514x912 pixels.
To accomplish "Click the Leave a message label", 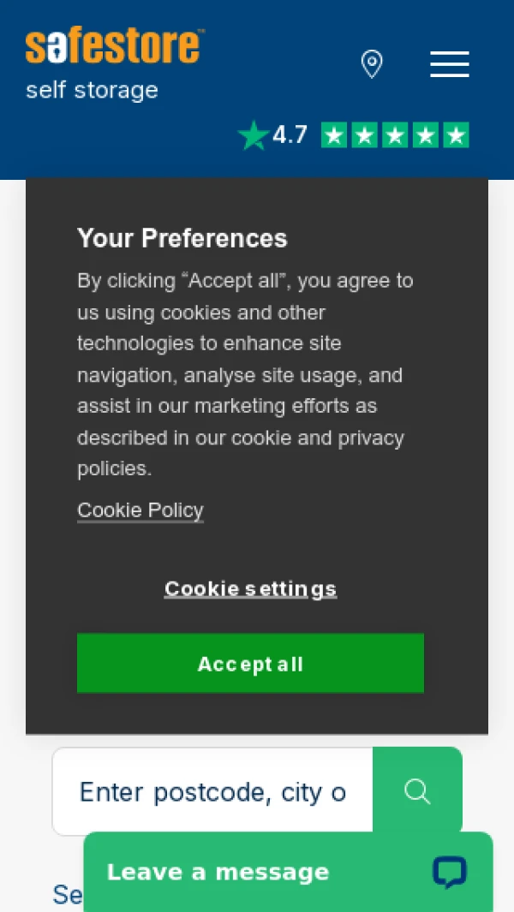I will click(218, 872).
